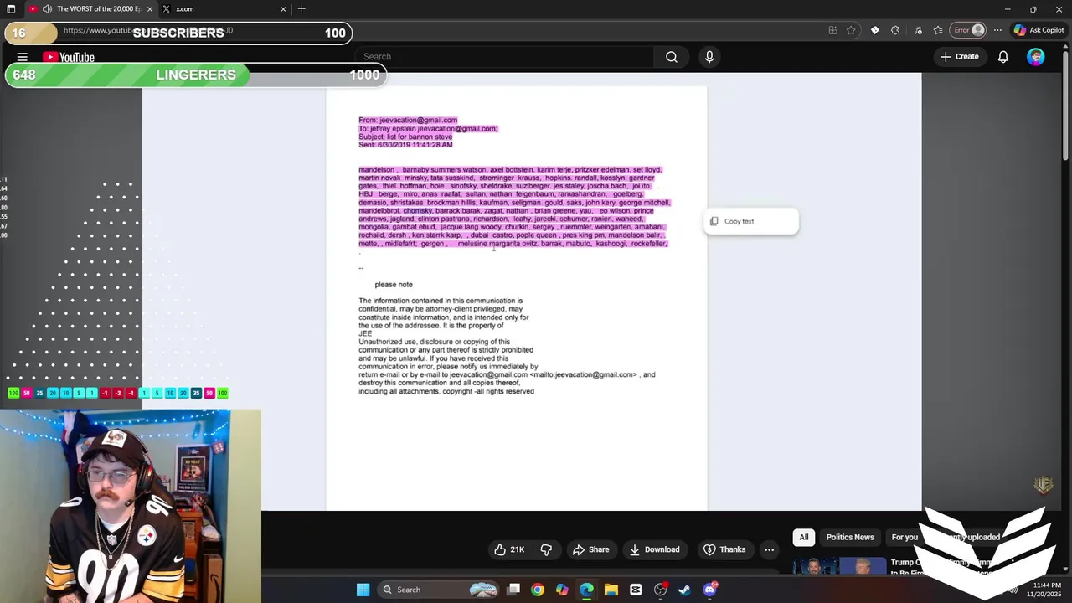The image size is (1072, 603).
Task: Share the video
Action: (590, 549)
